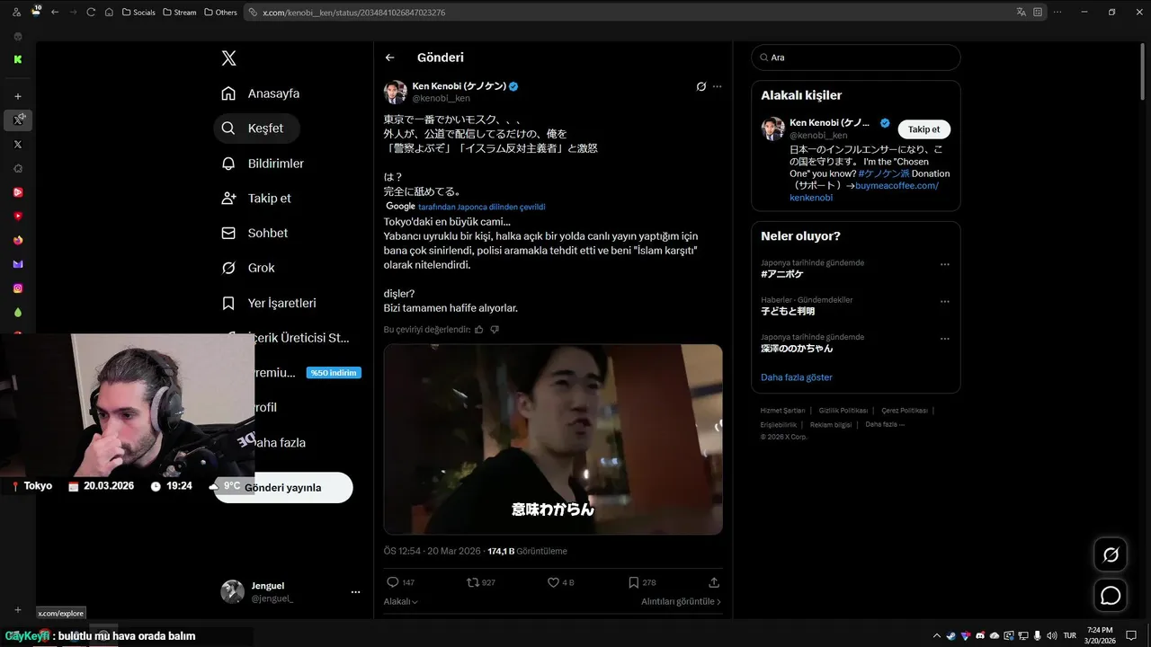Click the address bar URL
Screen dimensions: 1151x647
pyautogui.click(x=353, y=13)
